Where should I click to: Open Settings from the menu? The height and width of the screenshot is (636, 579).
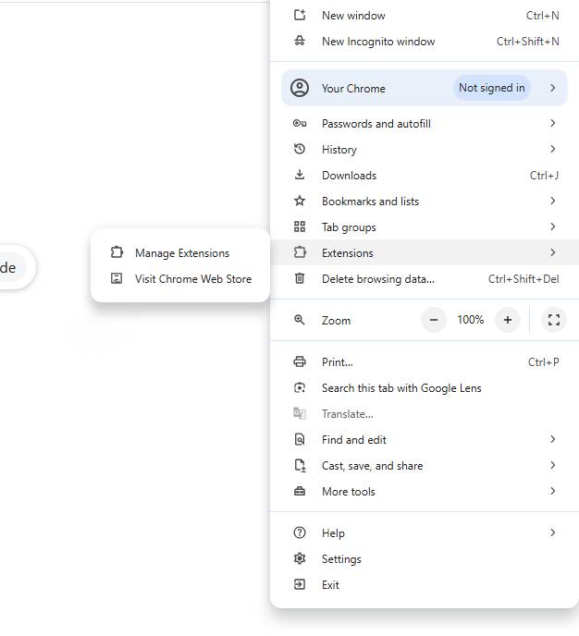425,559
